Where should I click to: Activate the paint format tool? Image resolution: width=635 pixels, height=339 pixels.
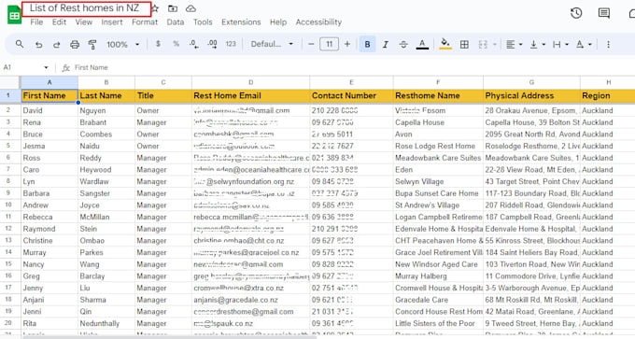92,45
